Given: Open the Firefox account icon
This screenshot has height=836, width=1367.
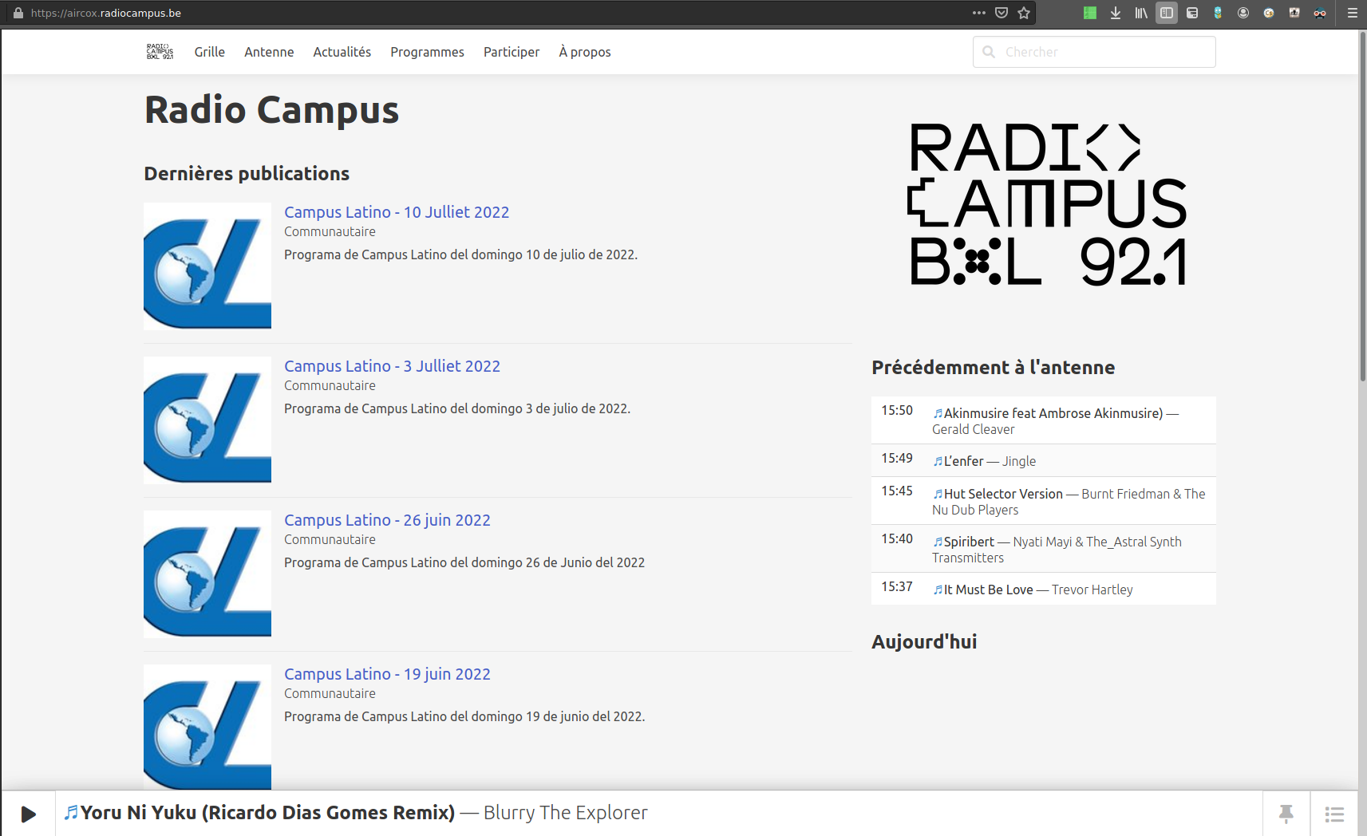Looking at the screenshot, I should (x=1243, y=13).
